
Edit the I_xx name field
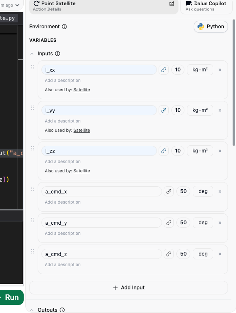click(99, 70)
